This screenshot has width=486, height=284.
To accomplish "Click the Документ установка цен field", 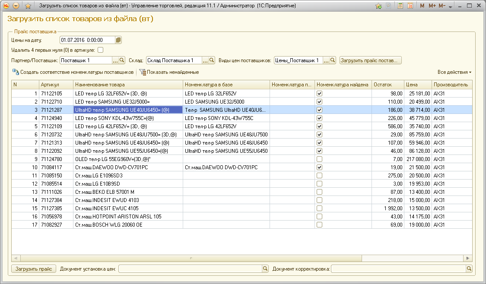I will point(191,269).
